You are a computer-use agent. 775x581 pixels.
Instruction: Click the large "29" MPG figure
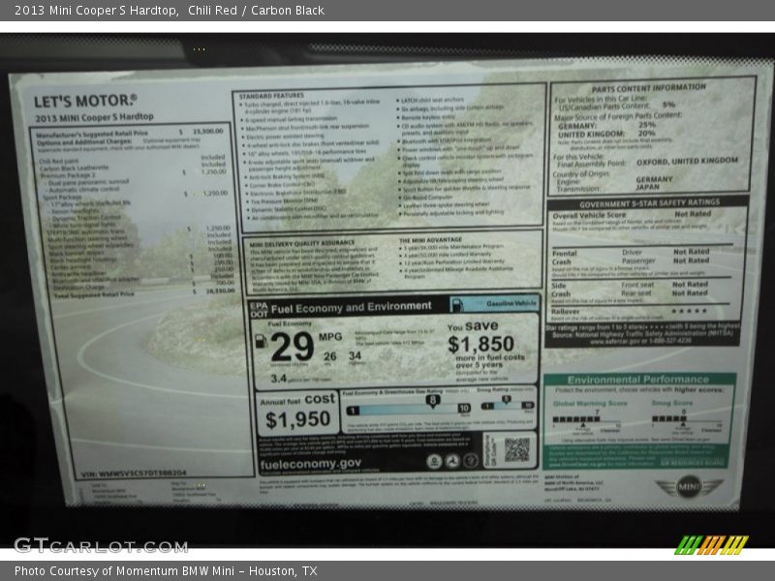(x=293, y=347)
